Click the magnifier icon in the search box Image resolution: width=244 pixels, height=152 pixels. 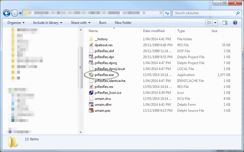pyautogui.click(x=238, y=13)
